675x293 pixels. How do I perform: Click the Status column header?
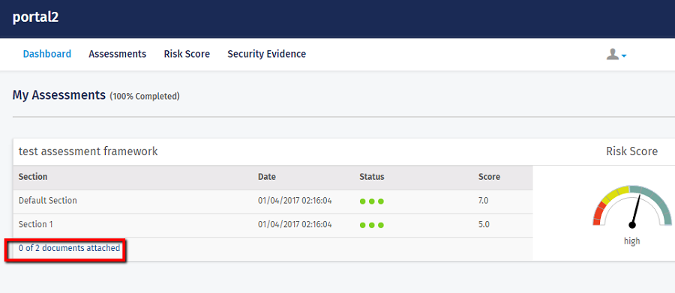tap(372, 177)
